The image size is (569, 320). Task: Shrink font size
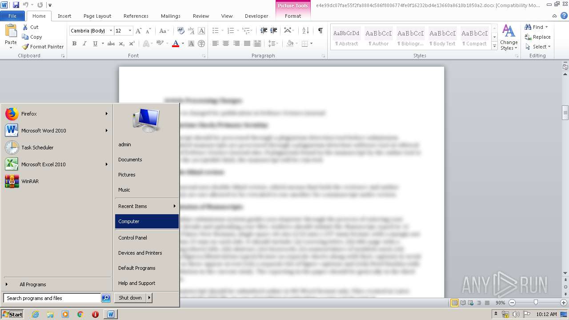coord(148,31)
